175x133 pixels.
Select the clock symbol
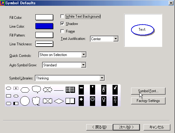(x=92, y=101)
